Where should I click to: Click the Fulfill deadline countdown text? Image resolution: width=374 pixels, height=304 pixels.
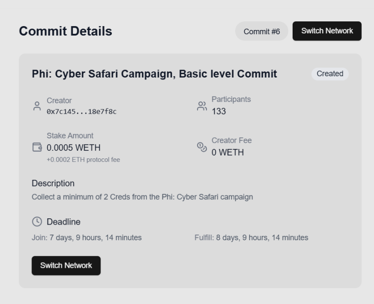pyautogui.click(x=251, y=237)
